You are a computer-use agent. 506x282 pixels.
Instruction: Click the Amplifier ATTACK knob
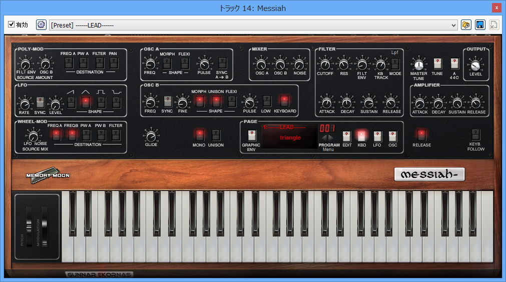pyautogui.click(x=419, y=103)
